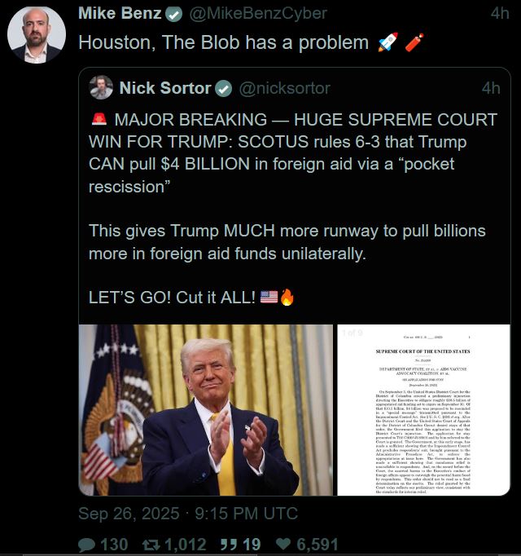This screenshot has height=556, width=521.
Task: Click the reply bubble icon with 130
Action: pos(87,545)
